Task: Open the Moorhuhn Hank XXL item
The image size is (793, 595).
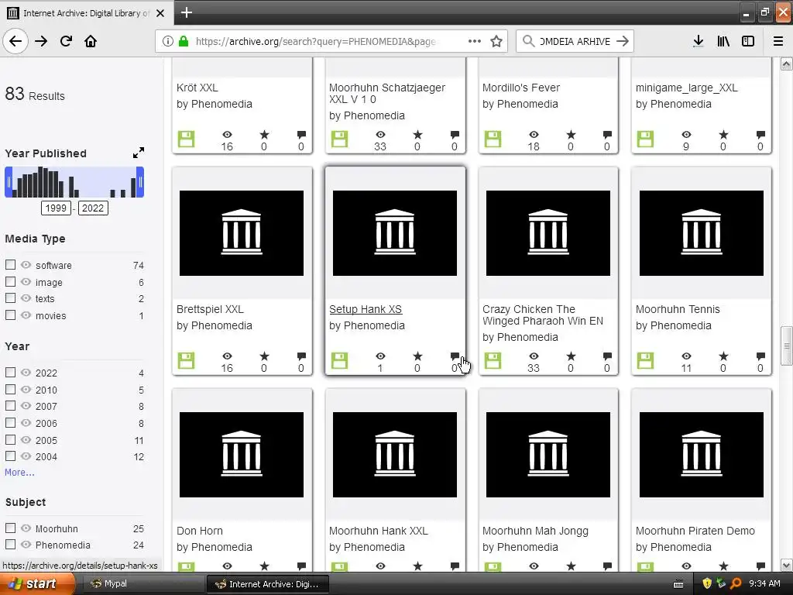Action: (378, 531)
